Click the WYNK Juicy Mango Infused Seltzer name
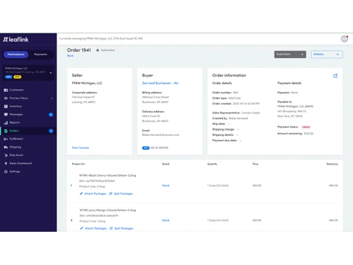This screenshot has width=353, height=265. 108,210
